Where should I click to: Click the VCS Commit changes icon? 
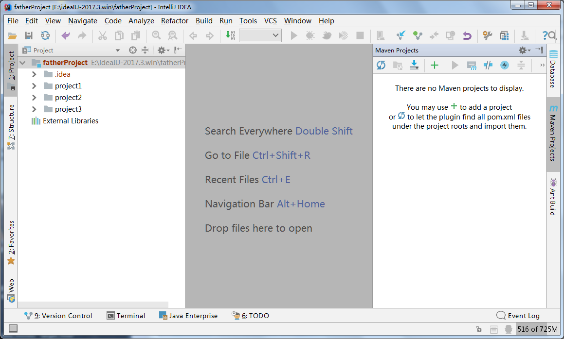(x=417, y=35)
